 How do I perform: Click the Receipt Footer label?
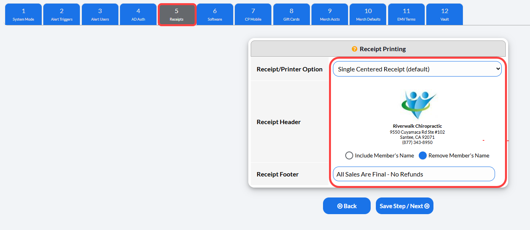(278, 174)
